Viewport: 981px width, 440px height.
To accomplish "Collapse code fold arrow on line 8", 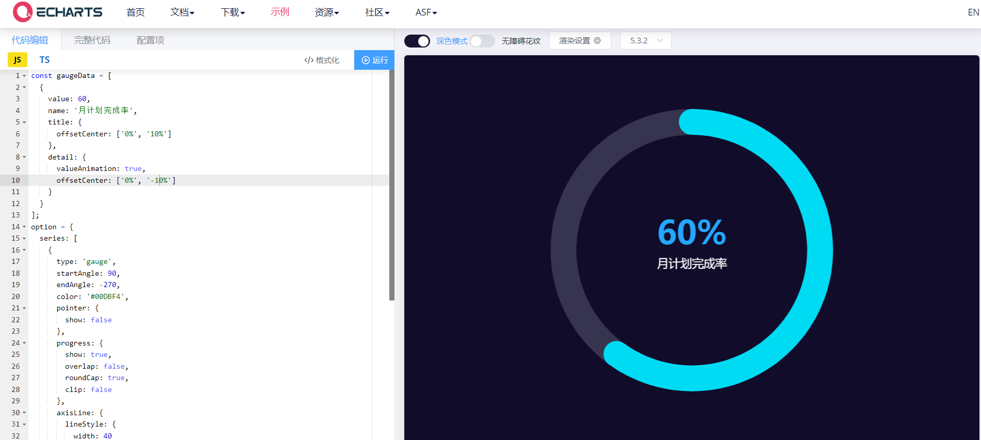I will (24, 157).
